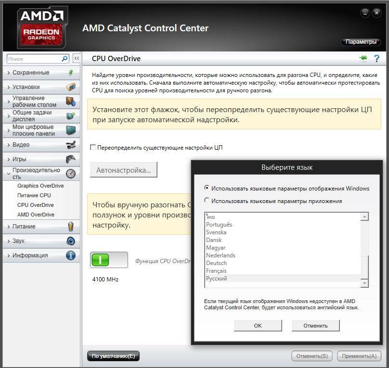This screenshot has width=389, height=368.
Task: Open help with the question mark icon
Action: pos(376,59)
